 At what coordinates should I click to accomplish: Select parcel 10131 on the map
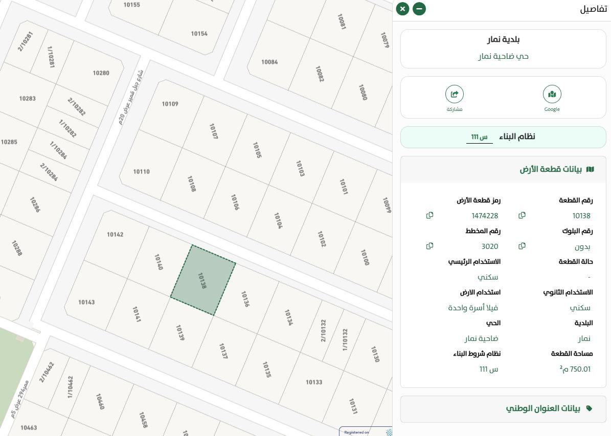pyautogui.click(x=353, y=406)
